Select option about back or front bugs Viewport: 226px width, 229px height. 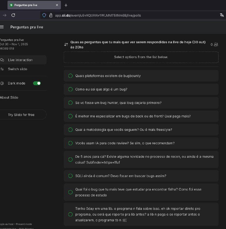point(141,116)
